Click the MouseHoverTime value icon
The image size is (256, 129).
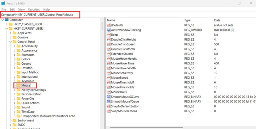tap(108, 63)
